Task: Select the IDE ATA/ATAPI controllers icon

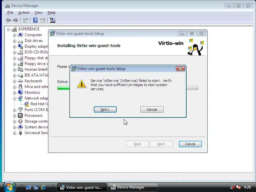Action: (x=20, y=75)
